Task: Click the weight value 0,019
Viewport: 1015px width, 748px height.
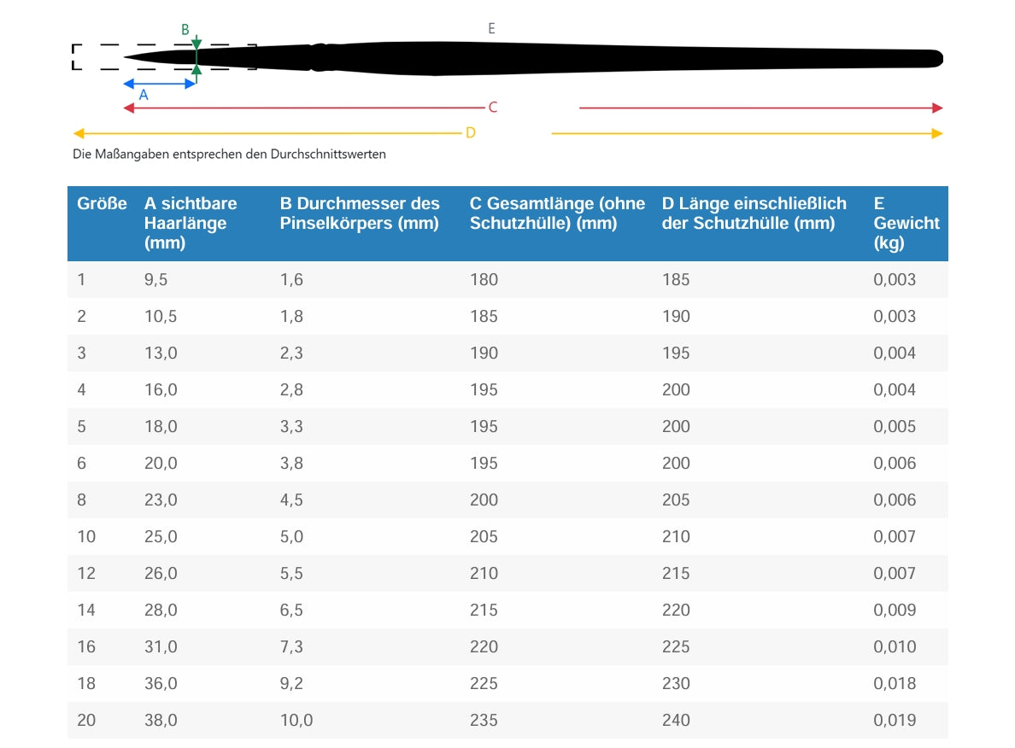Action: point(894,721)
